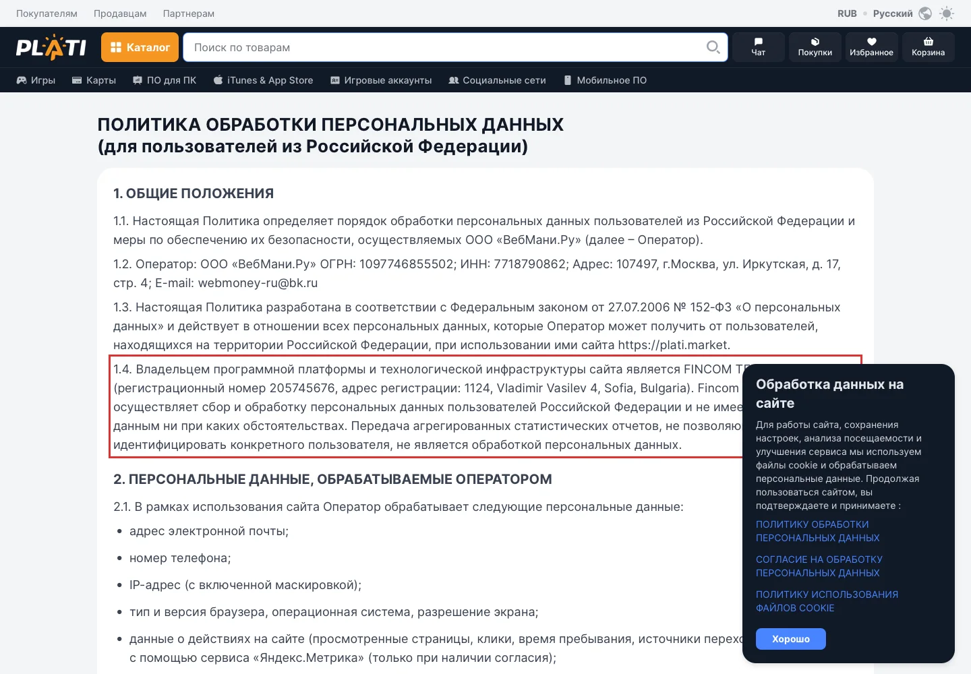Go to Мобильное ПО category
The width and height of the screenshot is (971, 674).
click(x=605, y=80)
